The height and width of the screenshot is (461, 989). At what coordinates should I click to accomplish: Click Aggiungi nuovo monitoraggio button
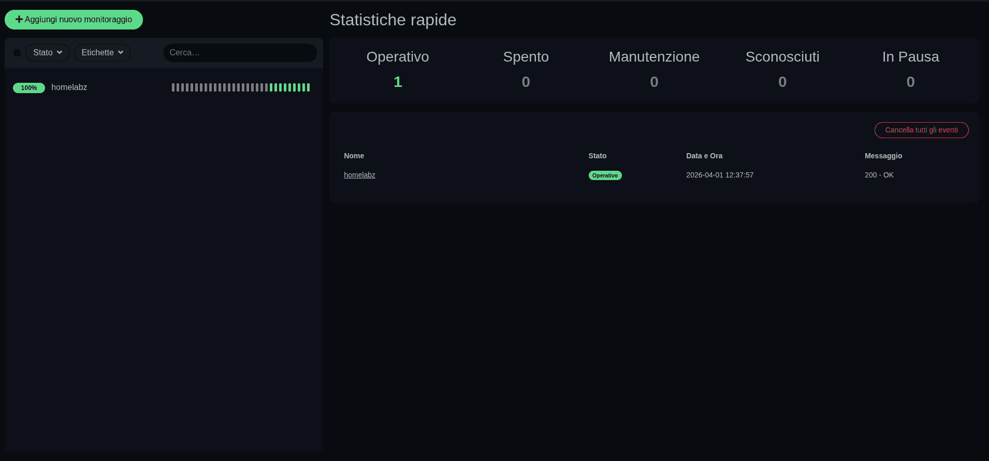click(x=74, y=20)
